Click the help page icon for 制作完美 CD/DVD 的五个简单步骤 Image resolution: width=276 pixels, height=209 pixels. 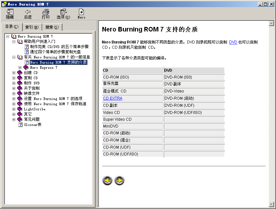(x=27, y=47)
